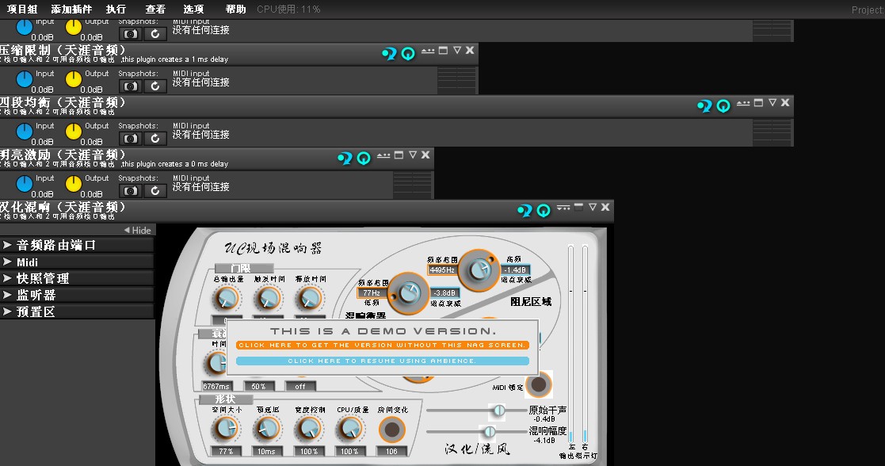This screenshot has height=466, width=885.
Task: Click snapshot reload icon under 四段均衡
Action: (155, 139)
